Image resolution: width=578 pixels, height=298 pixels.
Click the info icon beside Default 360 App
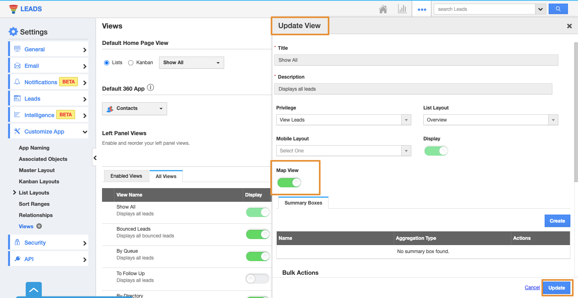[151, 88]
